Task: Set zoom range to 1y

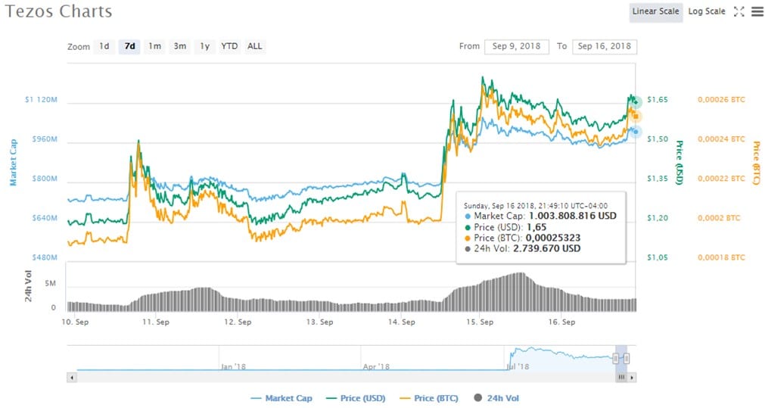Action: pyautogui.click(x=204, y=46)
